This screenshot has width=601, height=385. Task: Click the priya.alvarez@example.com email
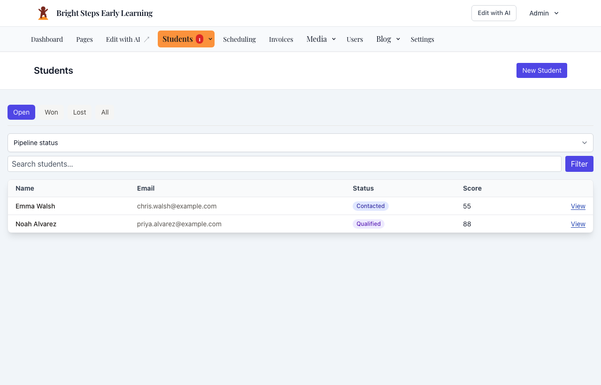[179, 224]
